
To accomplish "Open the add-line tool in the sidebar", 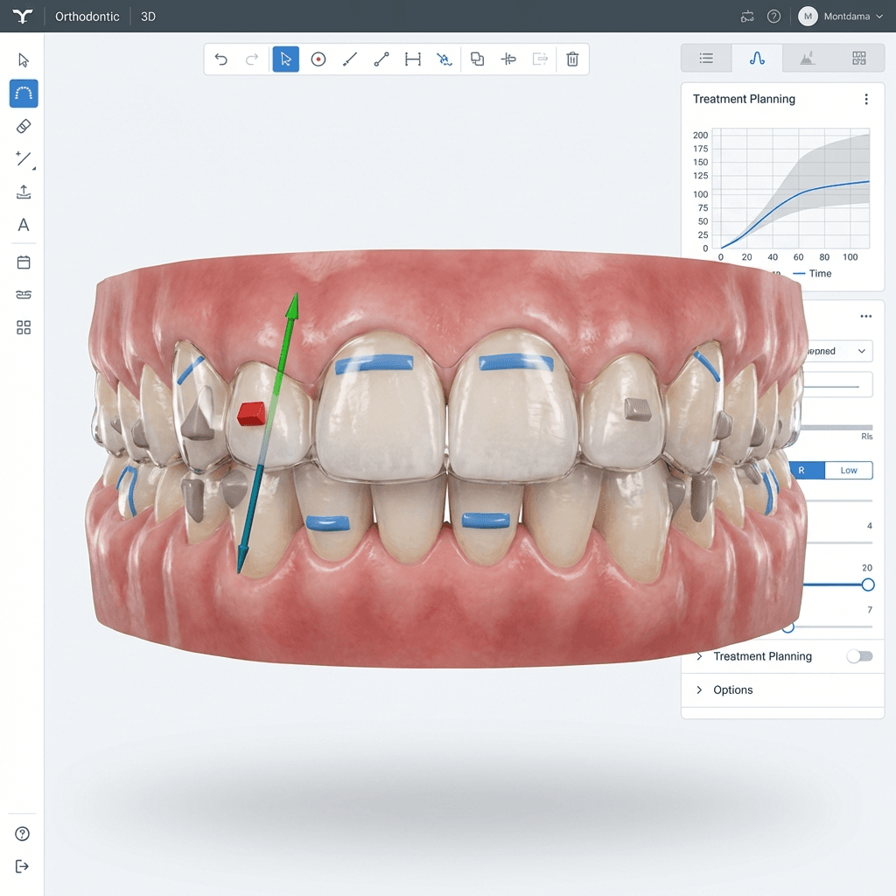I will (23, 158).
